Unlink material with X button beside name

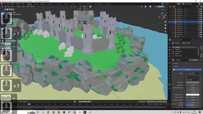pos(197,60)
